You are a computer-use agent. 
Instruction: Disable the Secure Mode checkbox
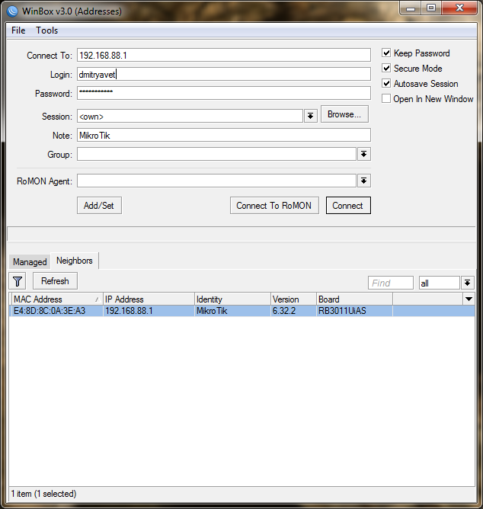(x=387, y=69)
